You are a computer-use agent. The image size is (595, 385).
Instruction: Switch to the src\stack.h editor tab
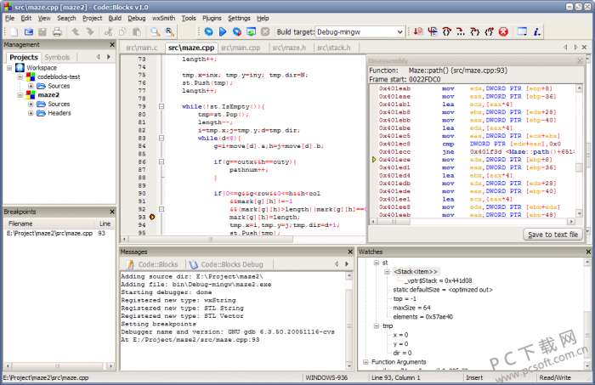[335, 48]
